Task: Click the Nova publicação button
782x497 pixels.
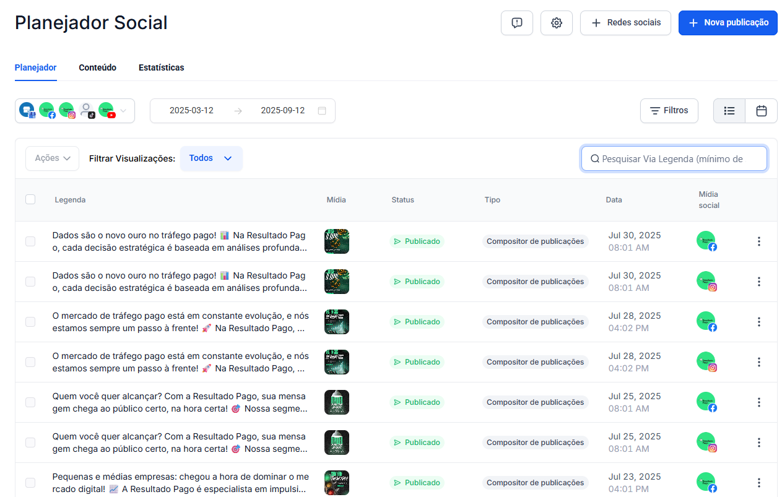Action: point(728,23)
